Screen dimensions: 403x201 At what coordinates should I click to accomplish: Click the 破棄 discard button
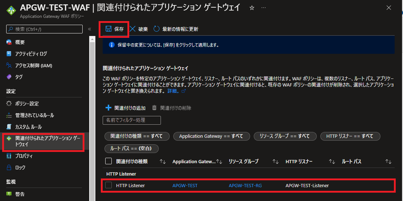[139, 29]
